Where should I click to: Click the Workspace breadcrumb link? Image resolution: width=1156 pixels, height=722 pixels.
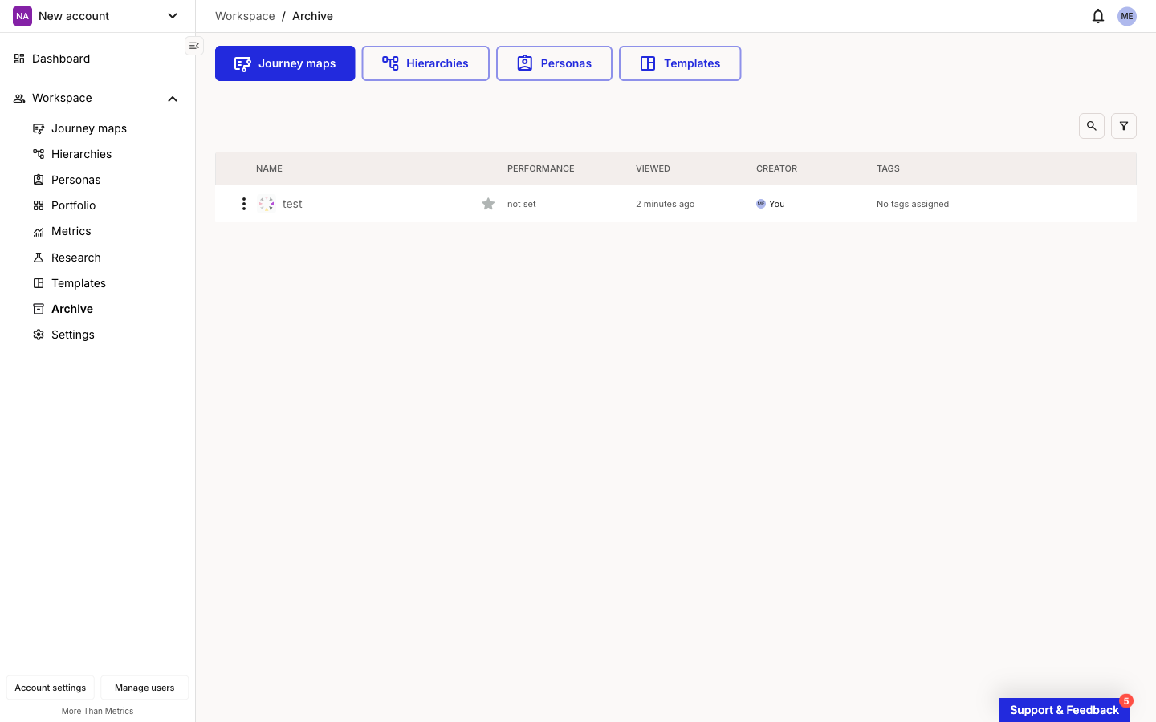click(245, 16)
